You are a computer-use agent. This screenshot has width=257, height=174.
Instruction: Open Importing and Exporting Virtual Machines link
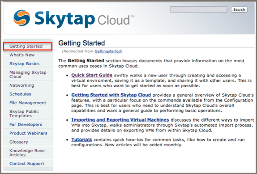coord(120,120)
